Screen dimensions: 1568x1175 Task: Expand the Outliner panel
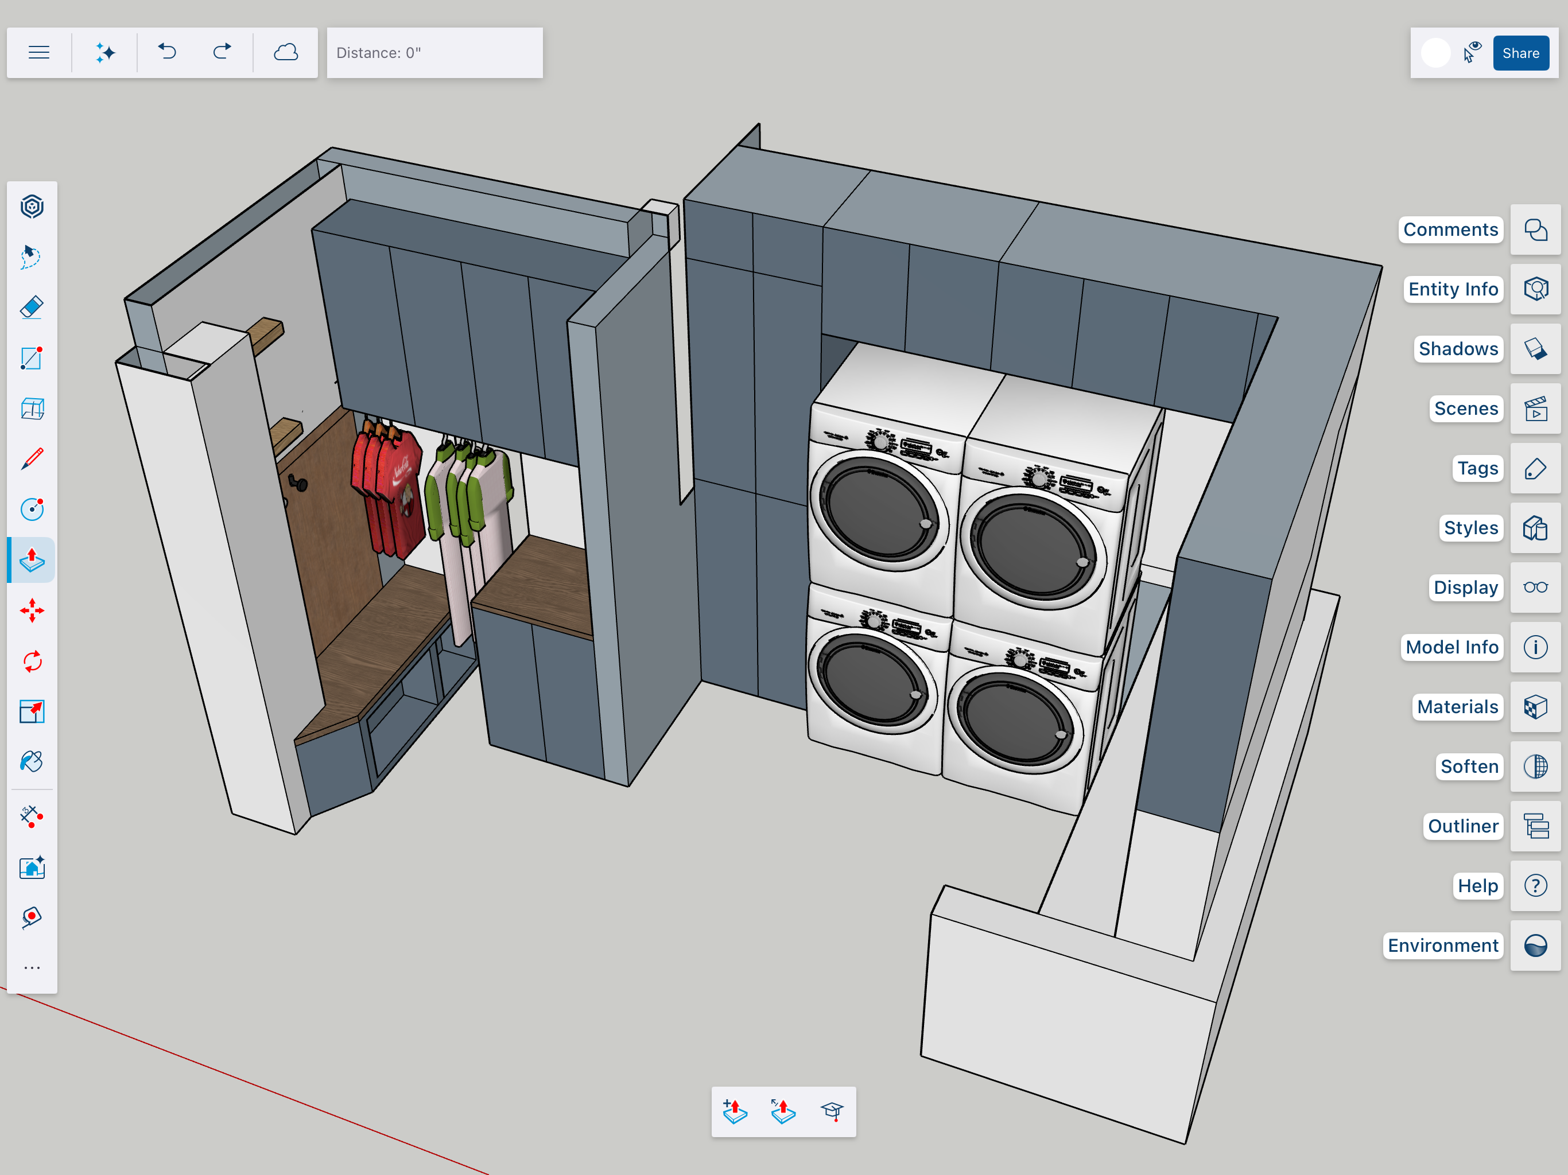tap(1535, 826)
